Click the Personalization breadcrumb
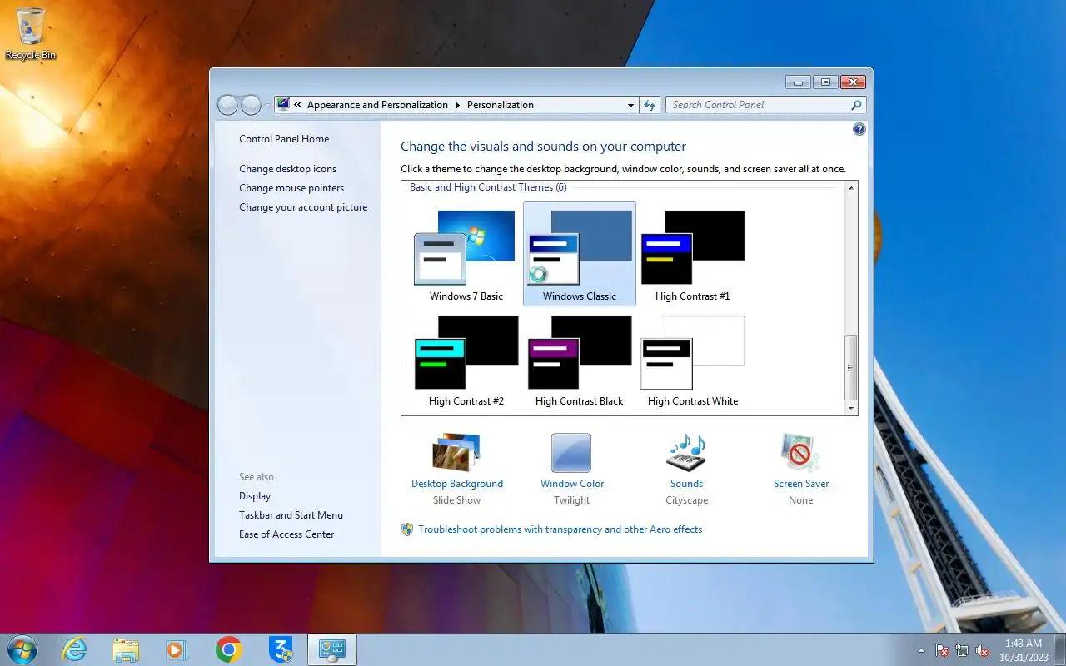 tap(500, 105)
